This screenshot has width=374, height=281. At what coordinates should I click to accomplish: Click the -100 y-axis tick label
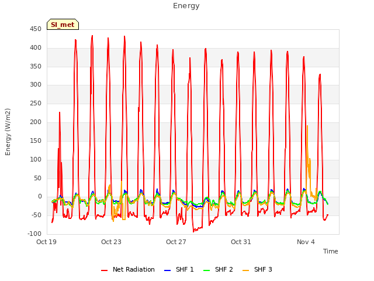[x=34, y=234]
